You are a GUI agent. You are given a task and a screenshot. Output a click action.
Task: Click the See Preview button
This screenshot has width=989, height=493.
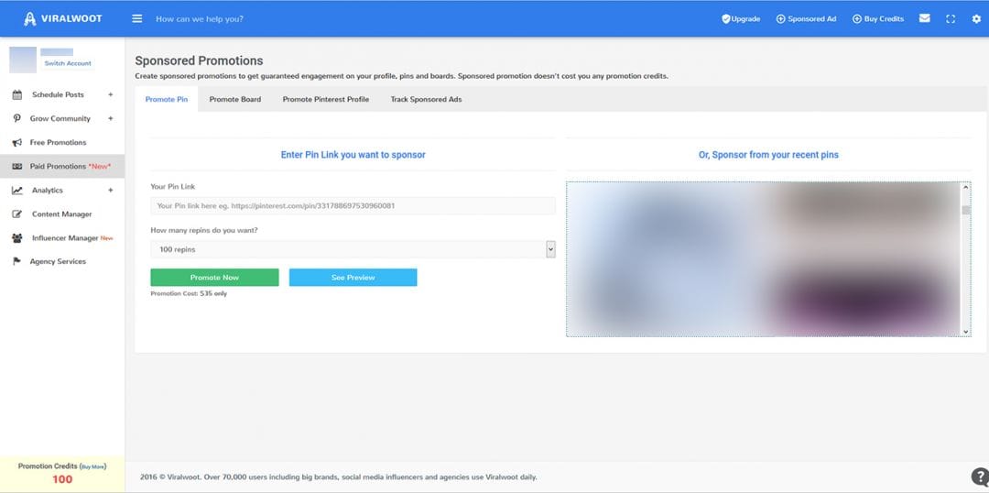click(x=353, y=277)
